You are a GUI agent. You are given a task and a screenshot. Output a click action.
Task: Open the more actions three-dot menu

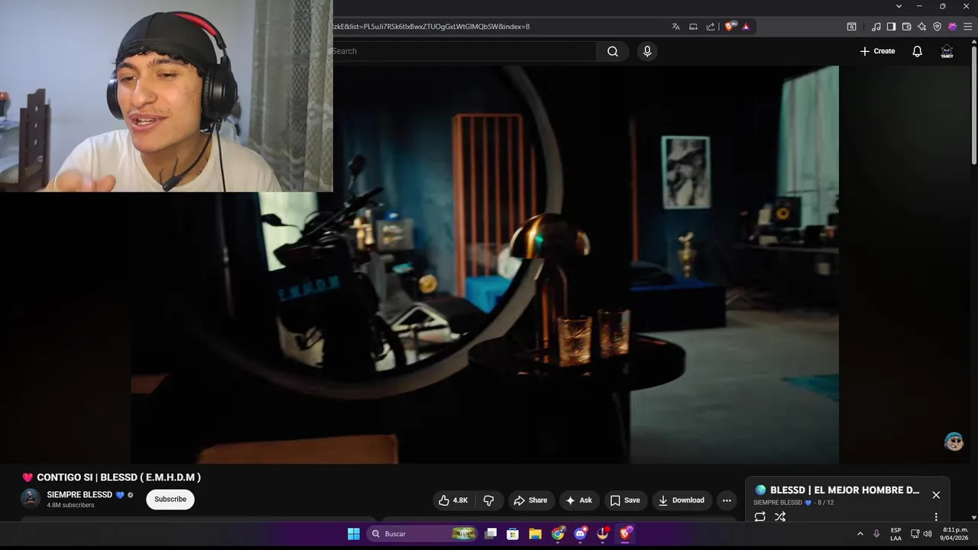[x=727, y=500]
